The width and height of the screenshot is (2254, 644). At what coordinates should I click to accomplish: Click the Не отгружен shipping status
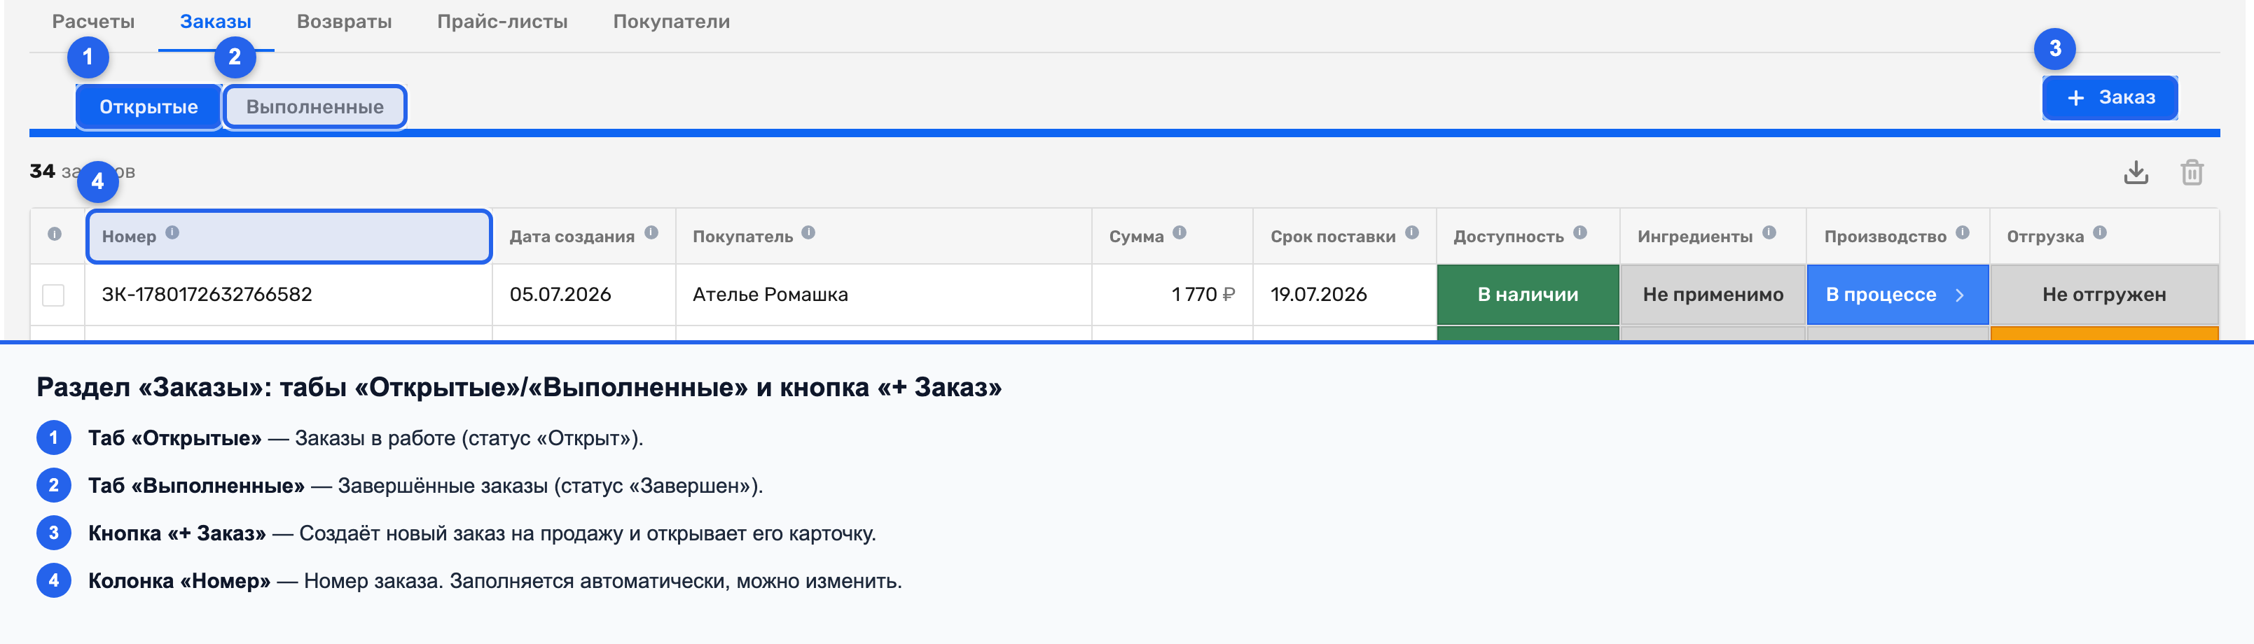[2104, 295]
